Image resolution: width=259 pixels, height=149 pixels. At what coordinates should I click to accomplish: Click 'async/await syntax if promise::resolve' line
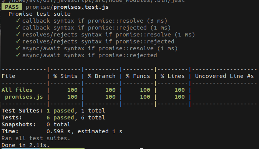(x=100, y=48)
